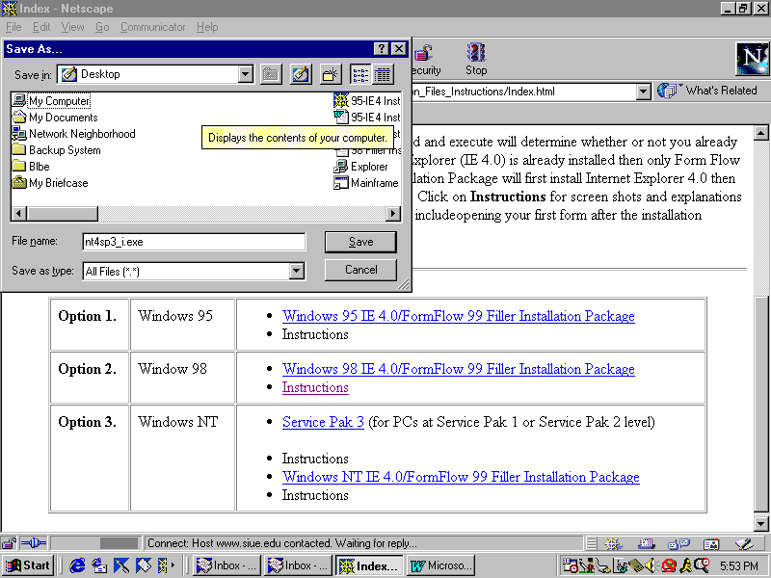The height and width of the screenshot is (578, 771).
Task: Click the View Desktop icon in dialog
Action: point(301,74)
